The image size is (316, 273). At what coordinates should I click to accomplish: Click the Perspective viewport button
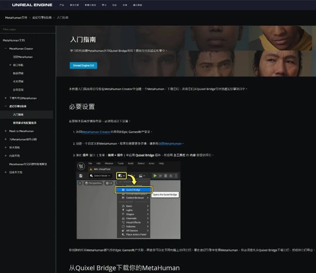click(93, 183)
